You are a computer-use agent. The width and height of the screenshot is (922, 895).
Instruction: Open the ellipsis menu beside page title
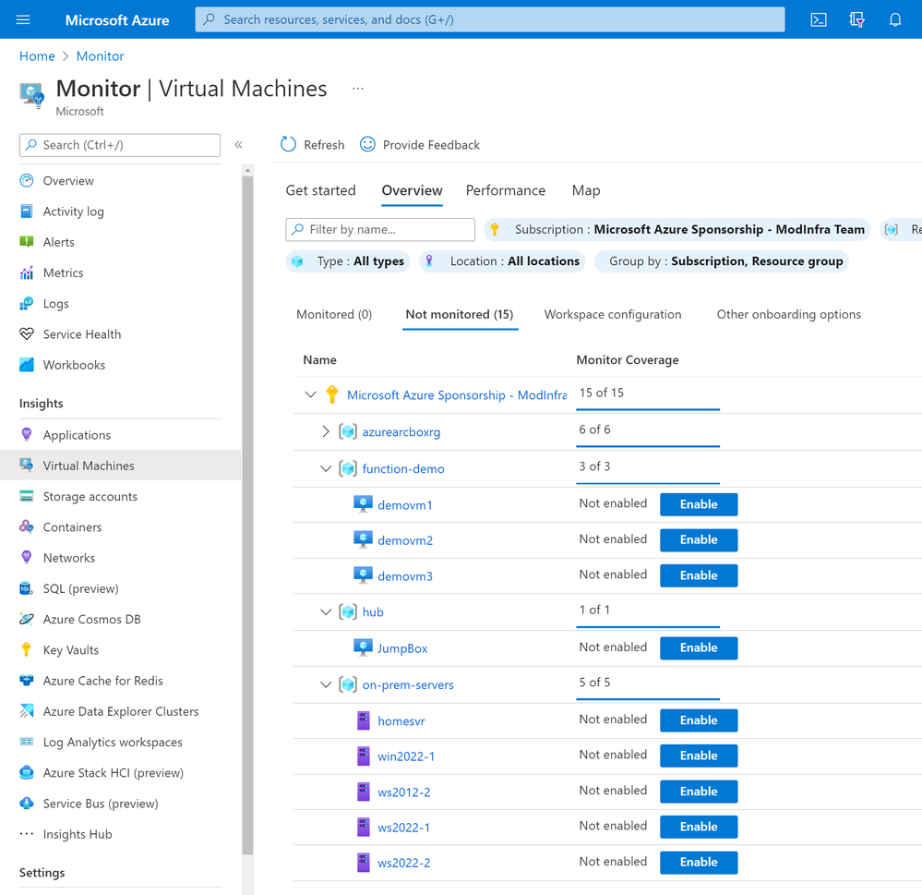357,89
